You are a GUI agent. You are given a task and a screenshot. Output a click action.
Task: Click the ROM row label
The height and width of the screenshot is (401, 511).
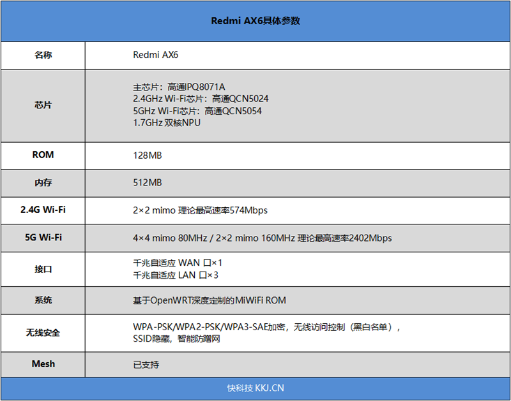(x=42, y=155)
